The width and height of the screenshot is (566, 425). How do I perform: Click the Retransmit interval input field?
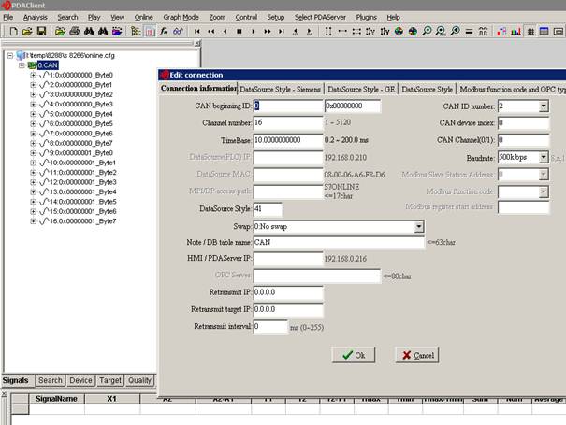click(269, 326)
